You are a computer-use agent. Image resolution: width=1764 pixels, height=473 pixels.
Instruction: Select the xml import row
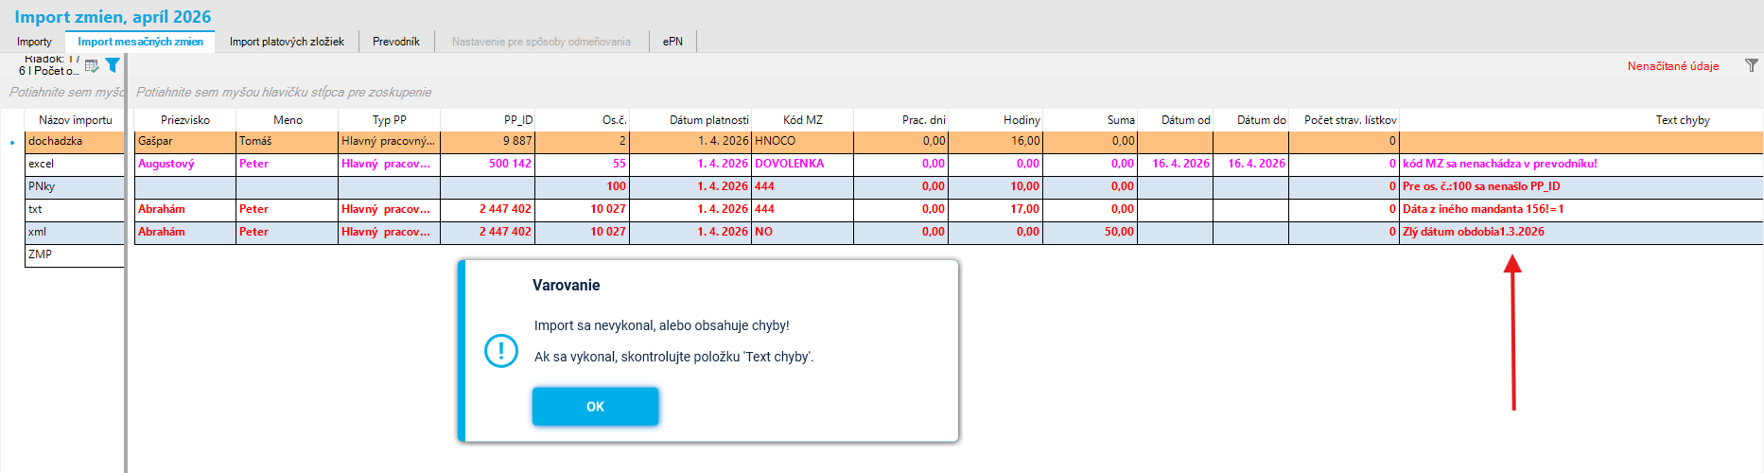click(75, 232)
